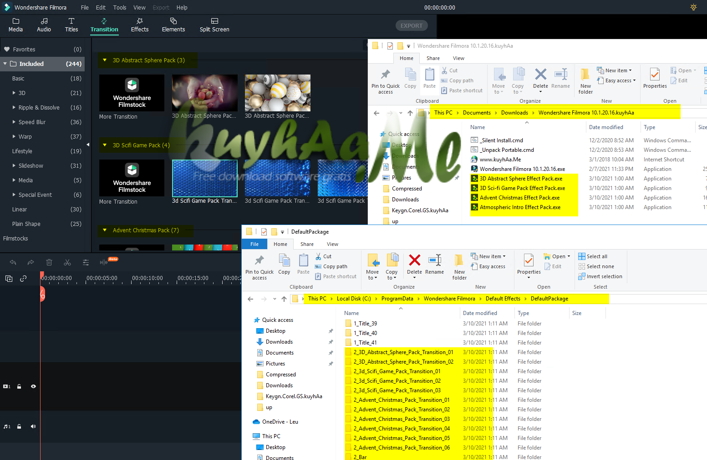
Task: Click the scissors split icon in timeline toolbar
Action: tap(67, 262)
